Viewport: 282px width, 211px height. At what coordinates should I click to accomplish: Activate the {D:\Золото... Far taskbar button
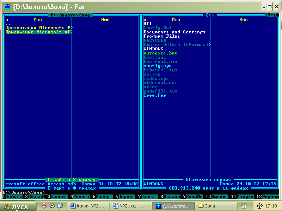coord(173,206)
